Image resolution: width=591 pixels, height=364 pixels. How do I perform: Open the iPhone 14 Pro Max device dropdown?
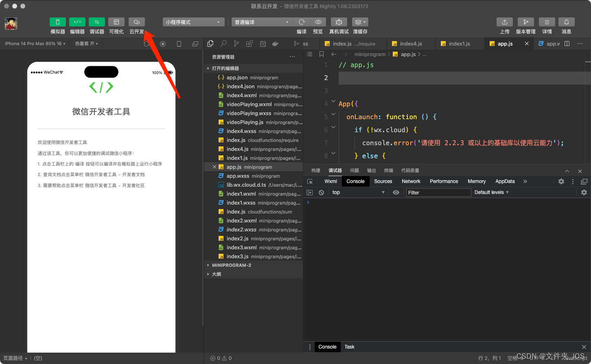pyautogui.click(x=35, y=44)
